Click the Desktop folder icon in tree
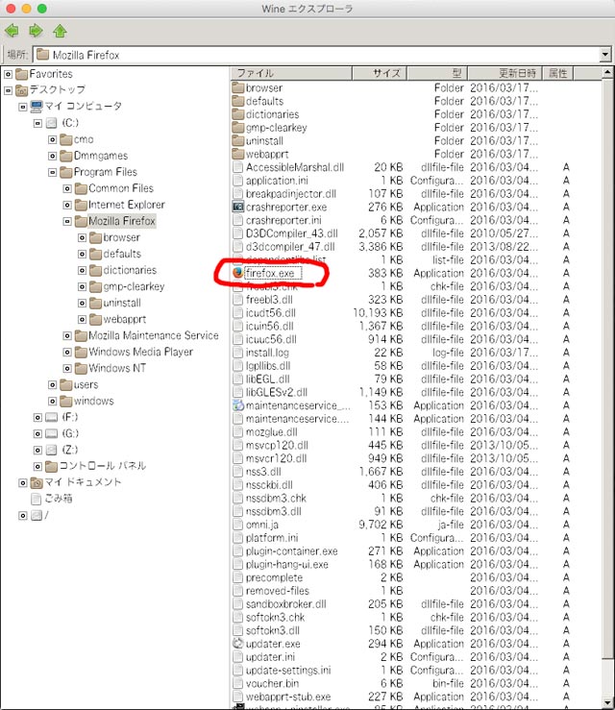Viewport: 615px width, 710px height. [22, 90]
